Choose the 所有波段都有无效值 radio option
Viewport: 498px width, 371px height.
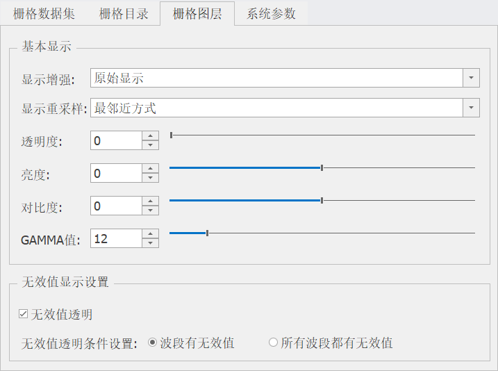pyautogui.click(x=273, y=343)
